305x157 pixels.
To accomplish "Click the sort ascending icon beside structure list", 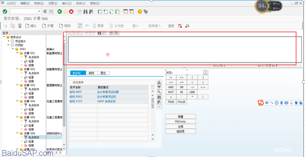I will click(159, 82).
